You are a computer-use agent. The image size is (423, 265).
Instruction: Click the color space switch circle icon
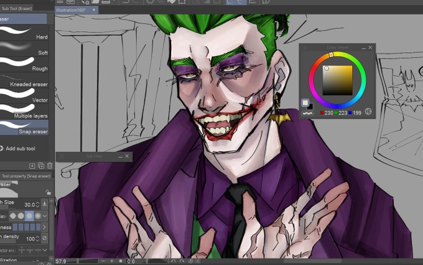pyautogui.click(x=368, y=111)
